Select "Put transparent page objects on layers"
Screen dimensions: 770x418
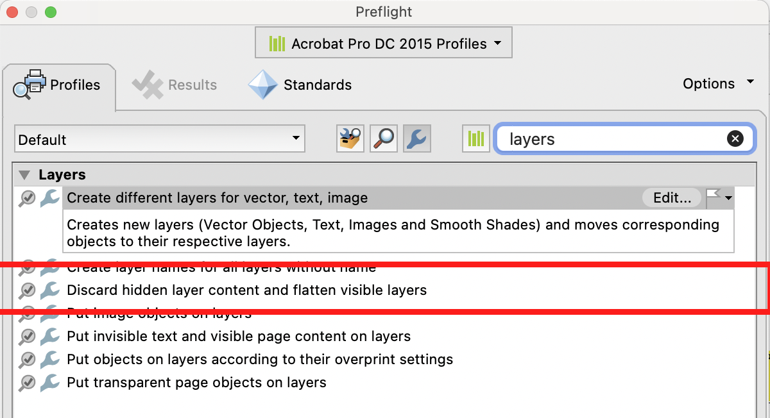(x=196, y=382)
